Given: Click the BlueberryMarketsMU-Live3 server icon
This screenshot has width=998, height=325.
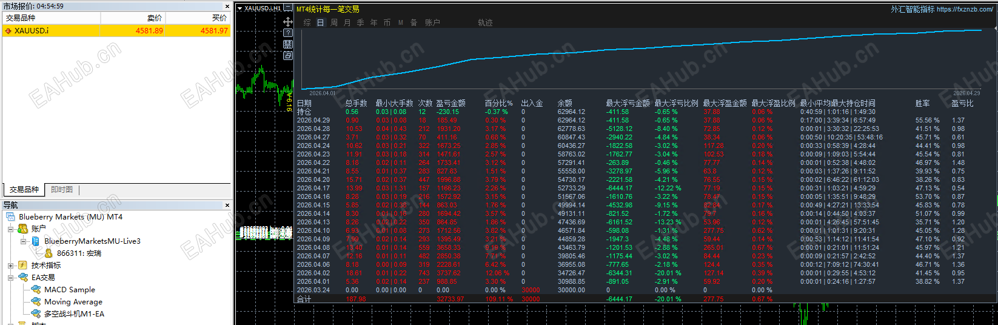Looking at the screenshot, I should pos(36,241).
